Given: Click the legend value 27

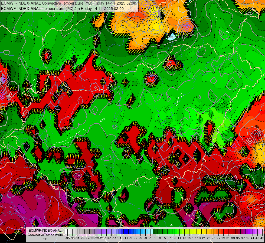Looking at the screenshot, I should [x=218, y=238].
